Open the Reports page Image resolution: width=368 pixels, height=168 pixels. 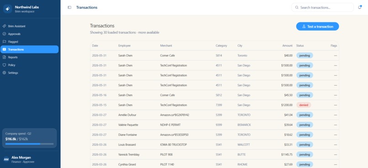(x=30, y=57)
